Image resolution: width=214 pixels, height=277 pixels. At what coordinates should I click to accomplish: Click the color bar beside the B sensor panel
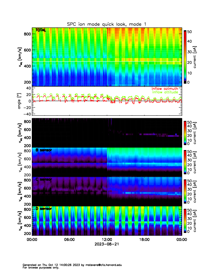185,162
